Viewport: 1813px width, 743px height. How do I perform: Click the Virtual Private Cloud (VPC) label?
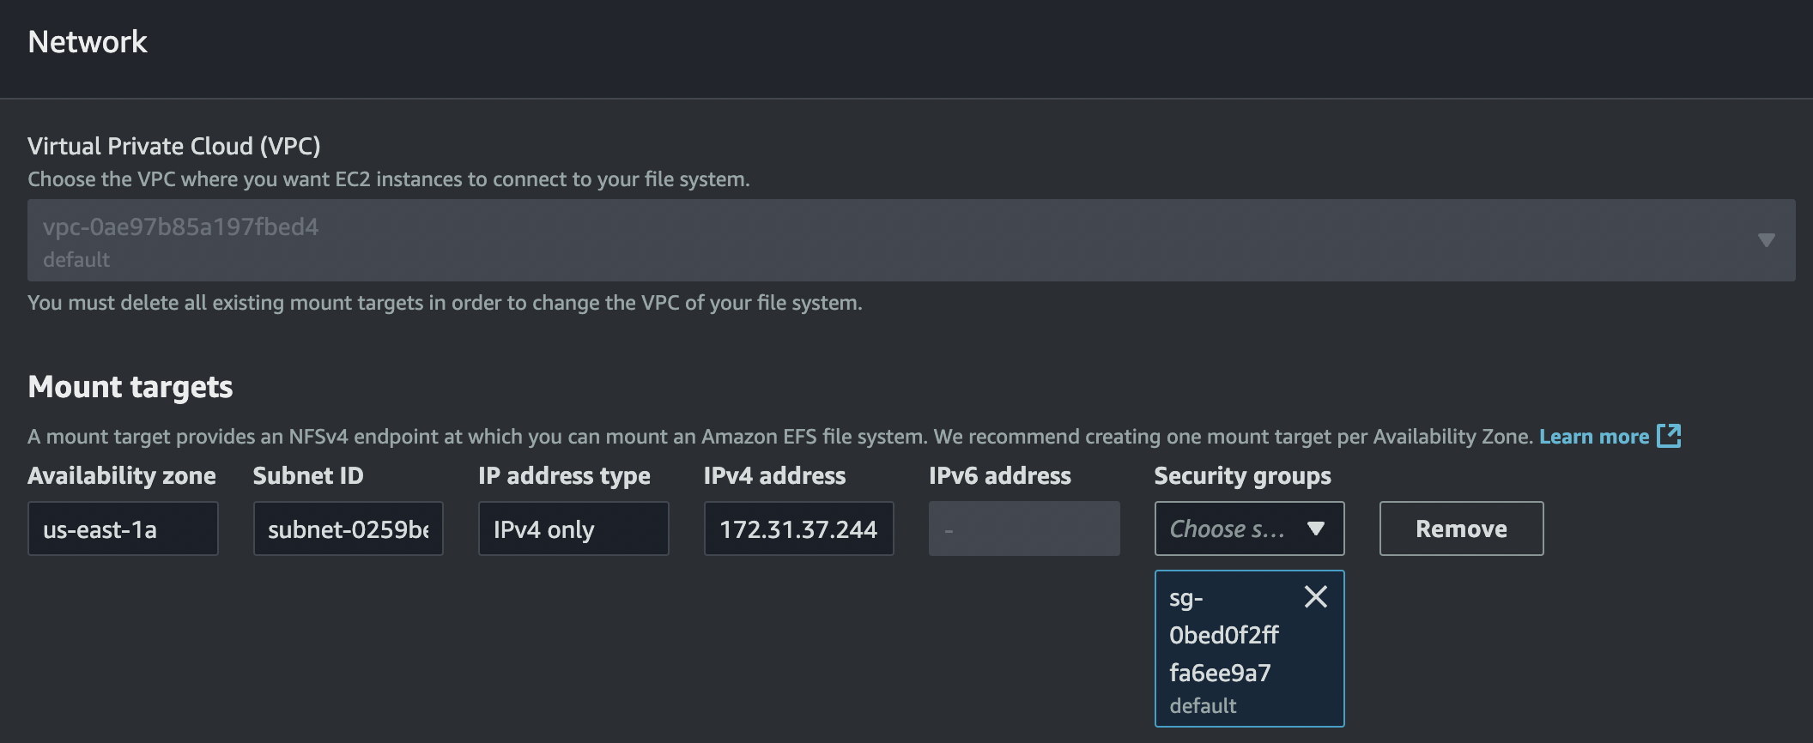[x=174, y=146]
